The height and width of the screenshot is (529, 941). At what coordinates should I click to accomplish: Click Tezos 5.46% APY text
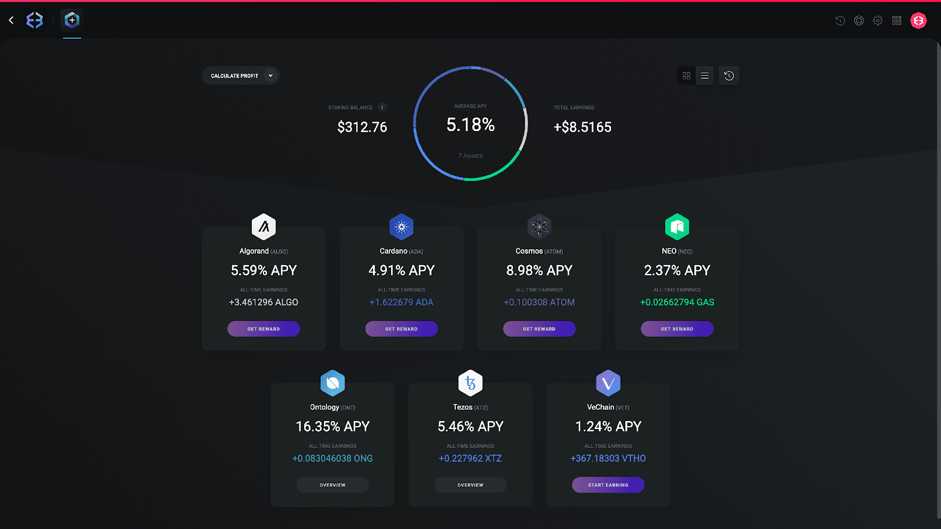pos(470,426)
